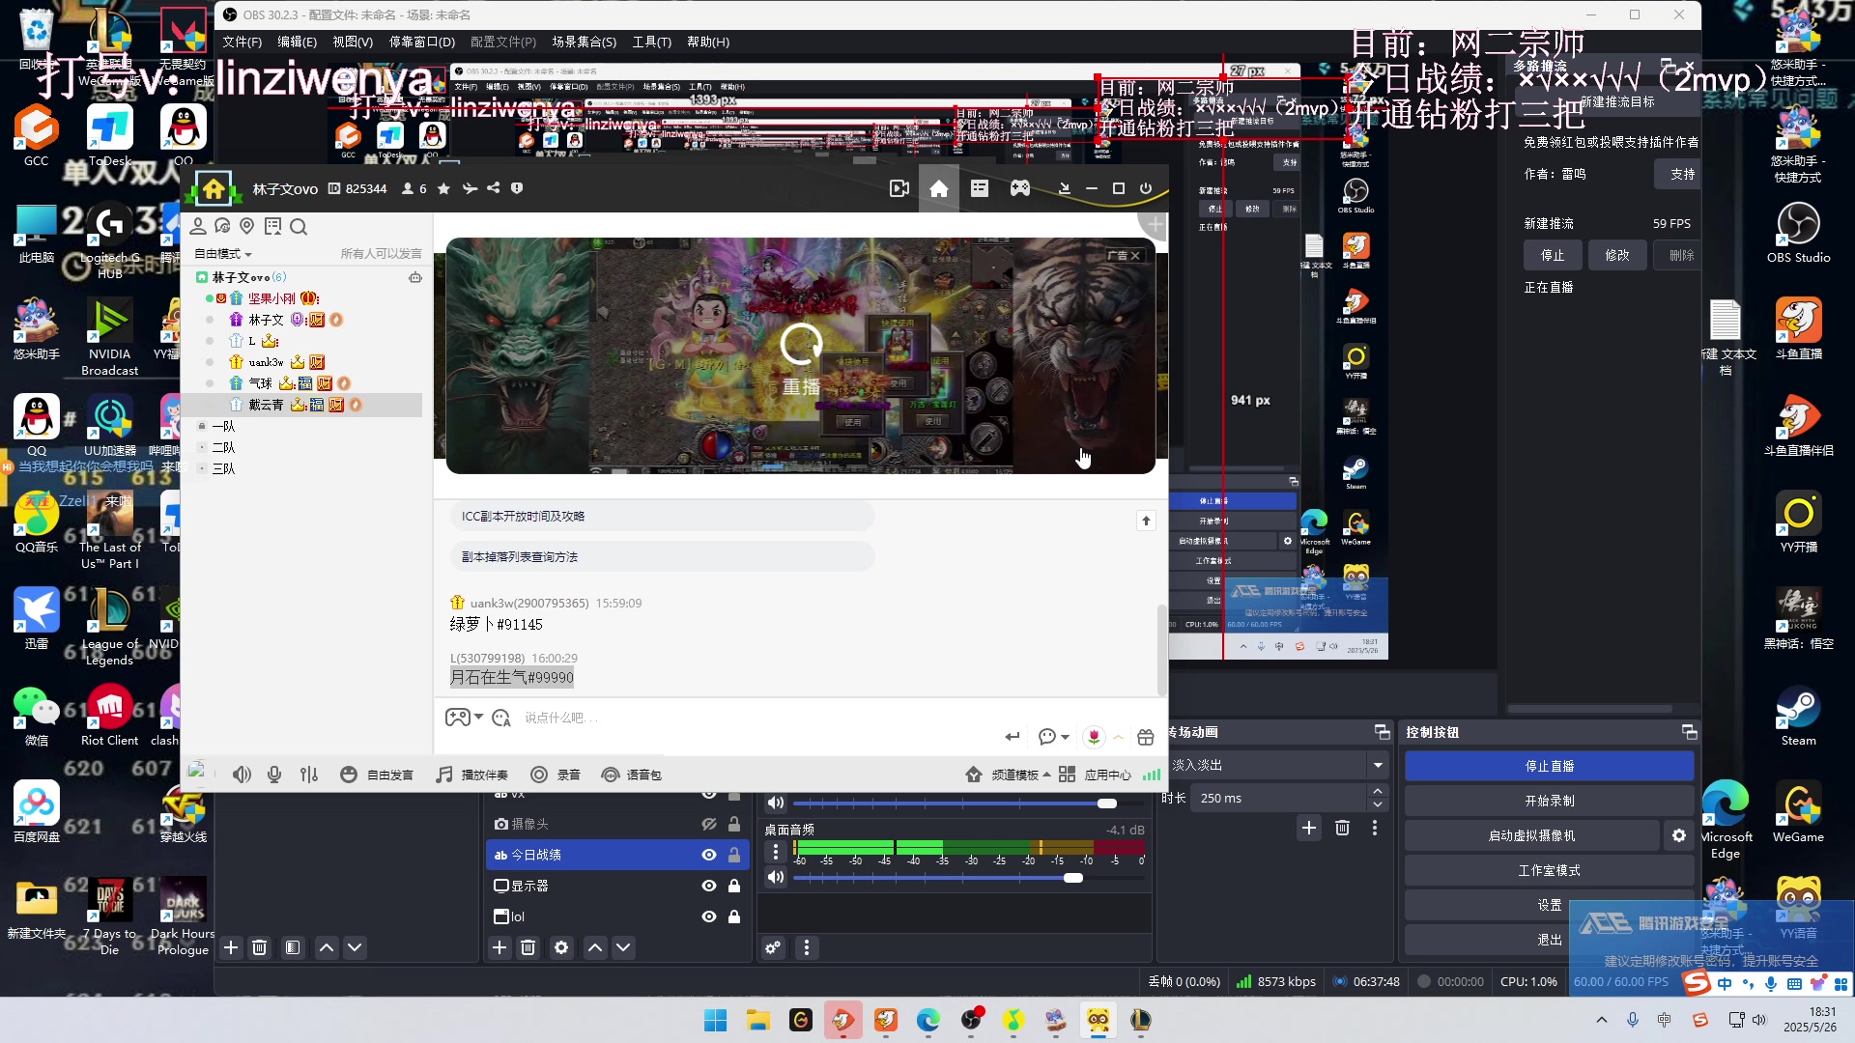Unlock the 显示器 source
The image size is (1855, 1043).
click(734, 886)
